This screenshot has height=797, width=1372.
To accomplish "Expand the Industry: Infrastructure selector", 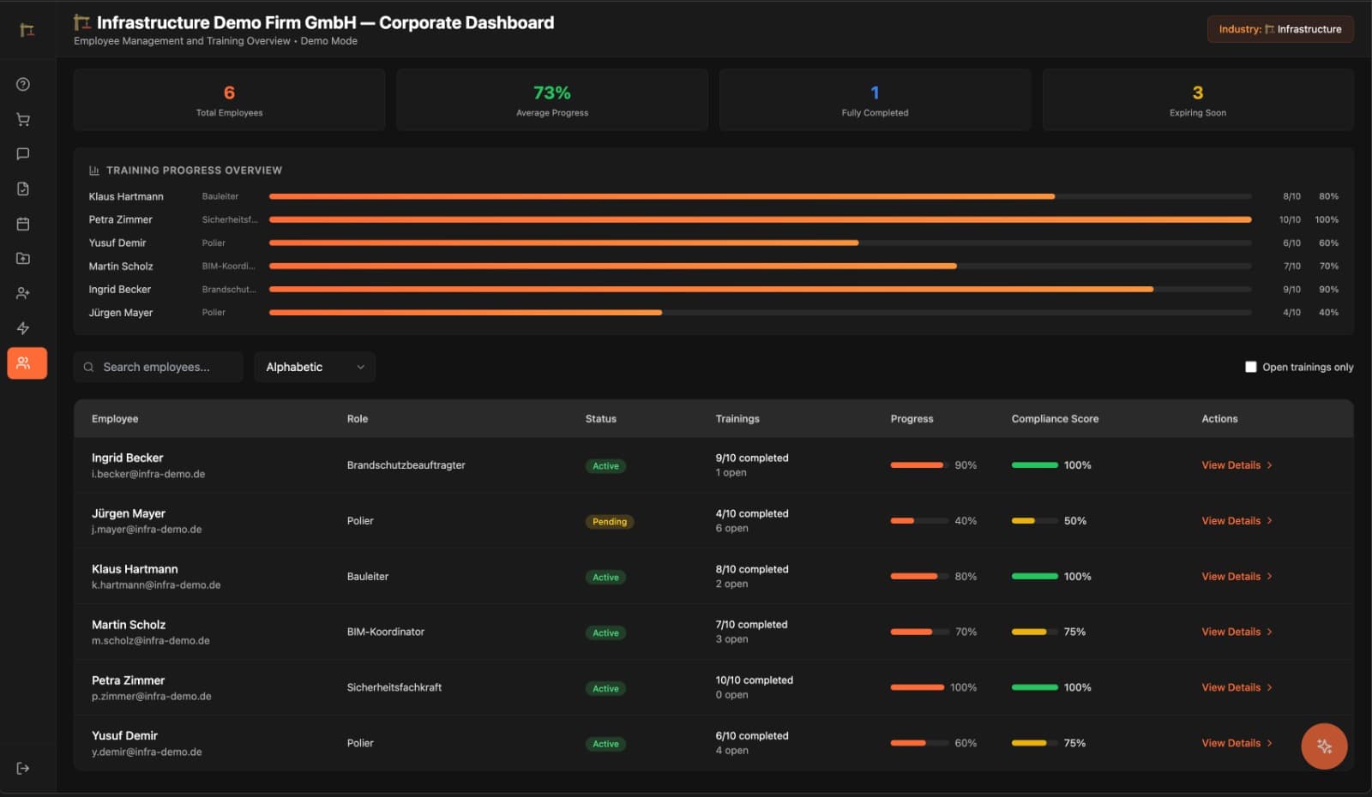I will [x=1279, y=28].
